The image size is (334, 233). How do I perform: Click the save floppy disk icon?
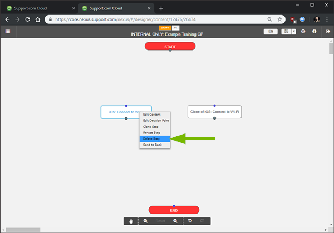286,32
